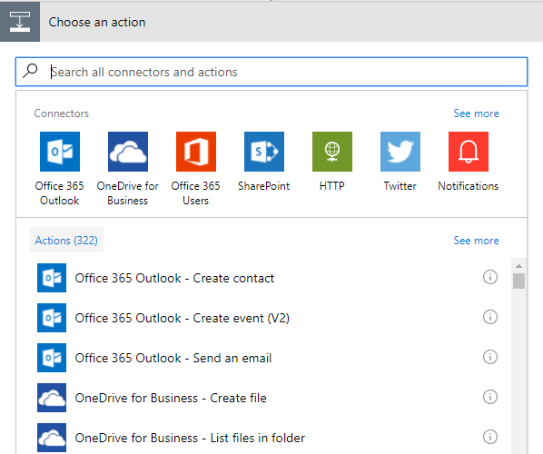The image size is (543, 454).
Task: See more connectors link
Action: (x=476, y=113)
